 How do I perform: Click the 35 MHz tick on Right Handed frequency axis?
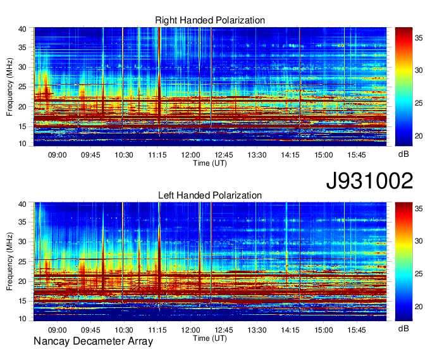23,47
